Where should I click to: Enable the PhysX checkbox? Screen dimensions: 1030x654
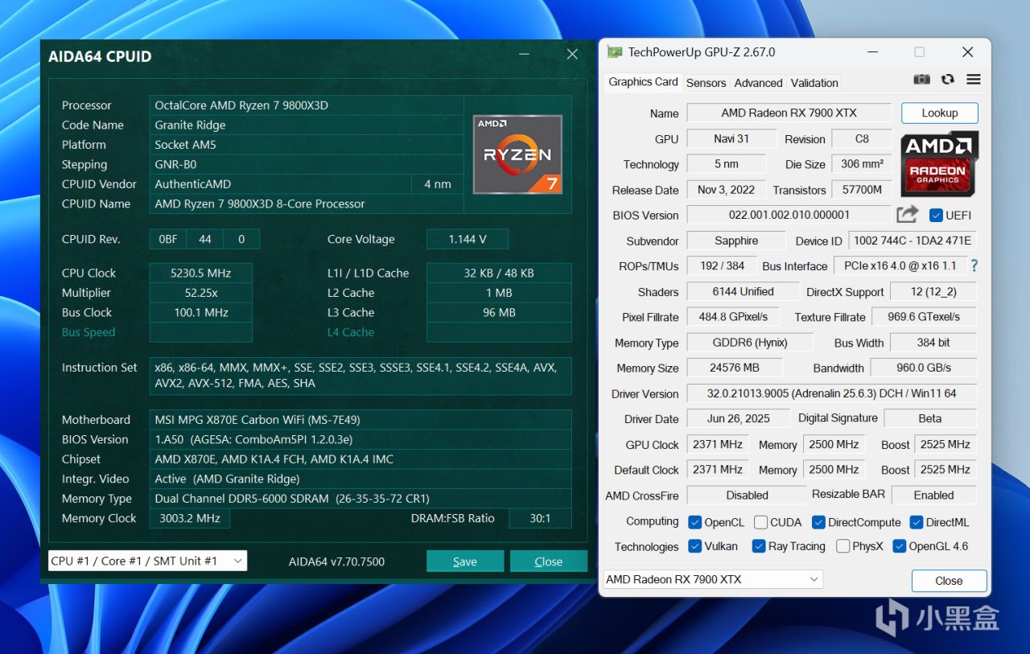point(843,546)
